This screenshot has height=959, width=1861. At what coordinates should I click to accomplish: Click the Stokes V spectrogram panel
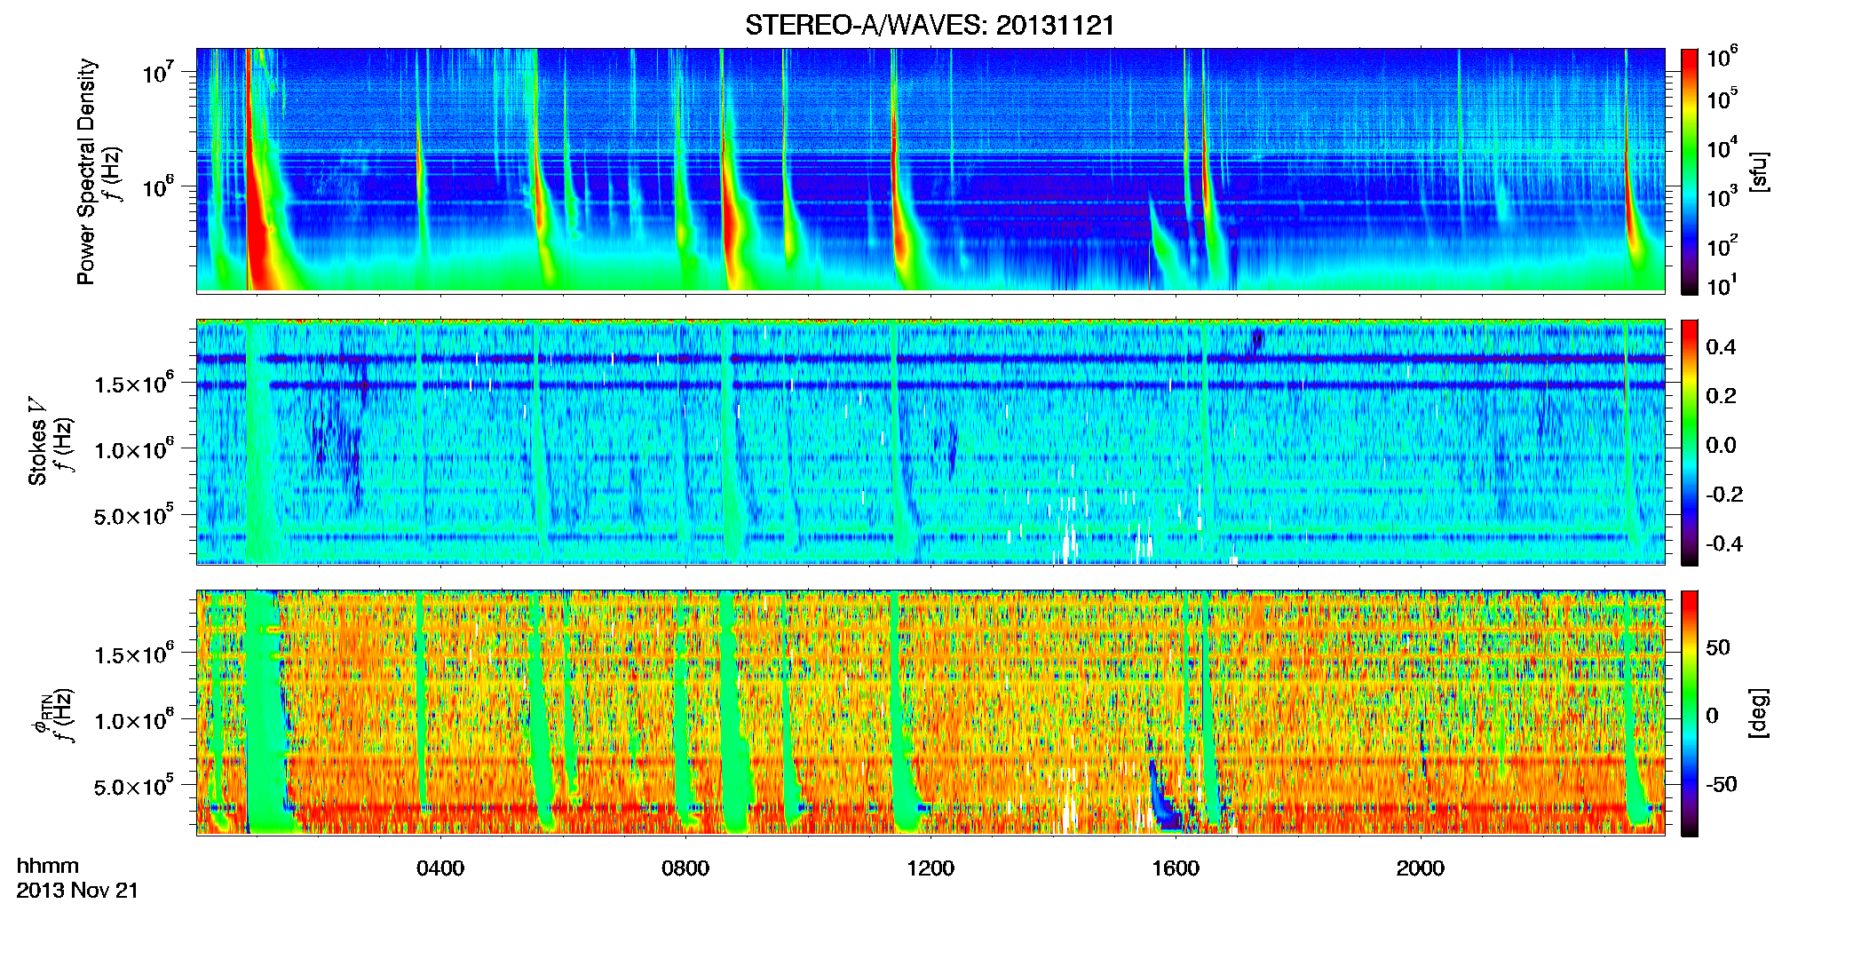[x=930, y=441]
